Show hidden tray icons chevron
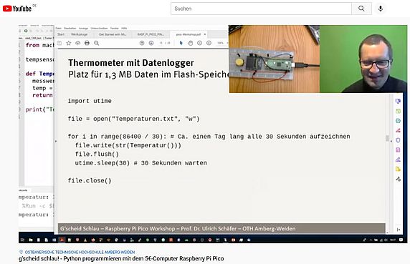The height and width of the screenshot is (264, 410). 371,240
